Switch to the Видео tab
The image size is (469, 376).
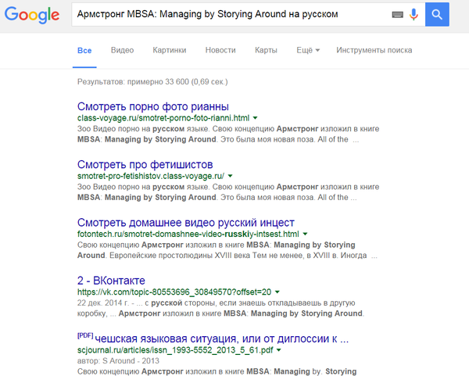coord(122,50)
